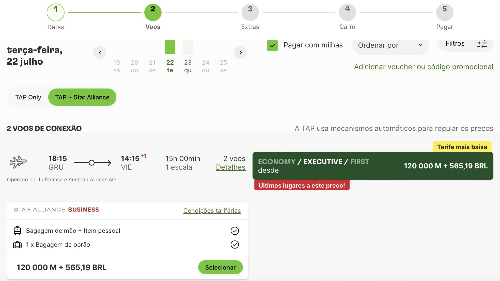Click Últimos lugares a este preço badge
The height and width of the screenshot is (281, 500).
[x=302, y=185]
